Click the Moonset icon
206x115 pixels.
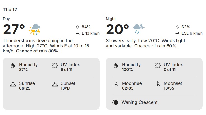click(x=158, y=84)
